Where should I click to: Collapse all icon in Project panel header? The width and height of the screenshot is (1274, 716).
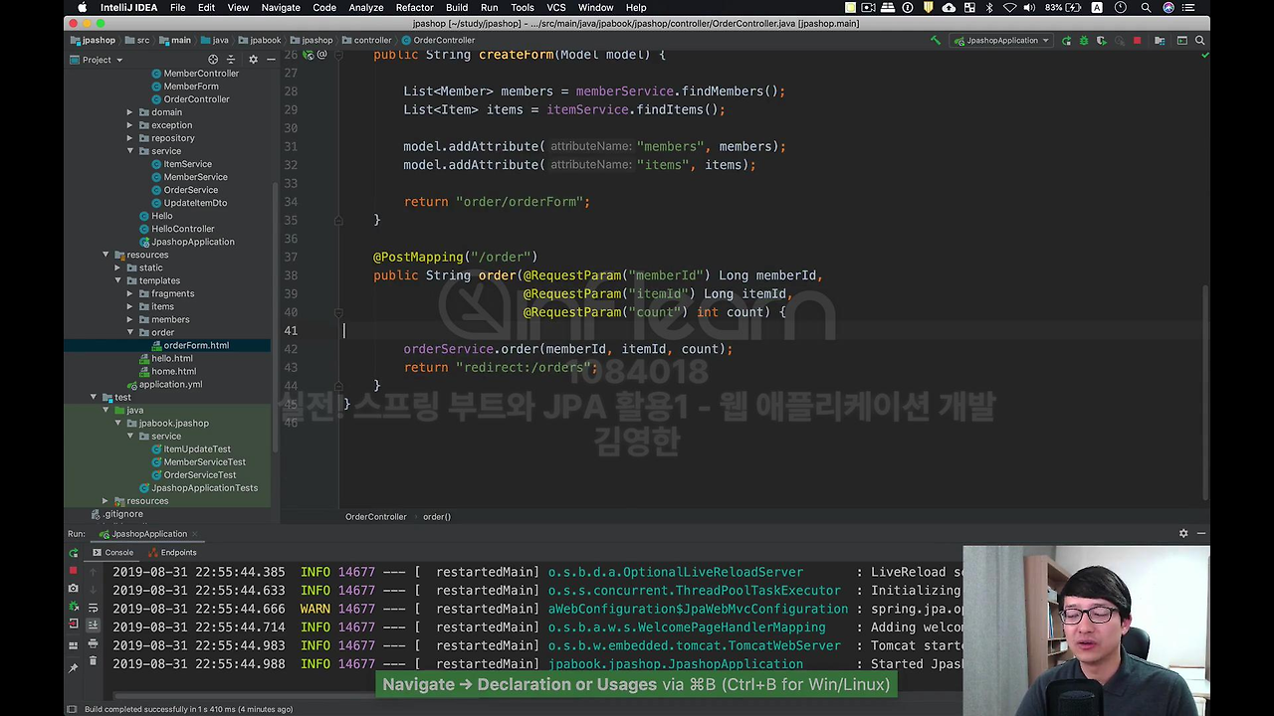coord(231,60)
